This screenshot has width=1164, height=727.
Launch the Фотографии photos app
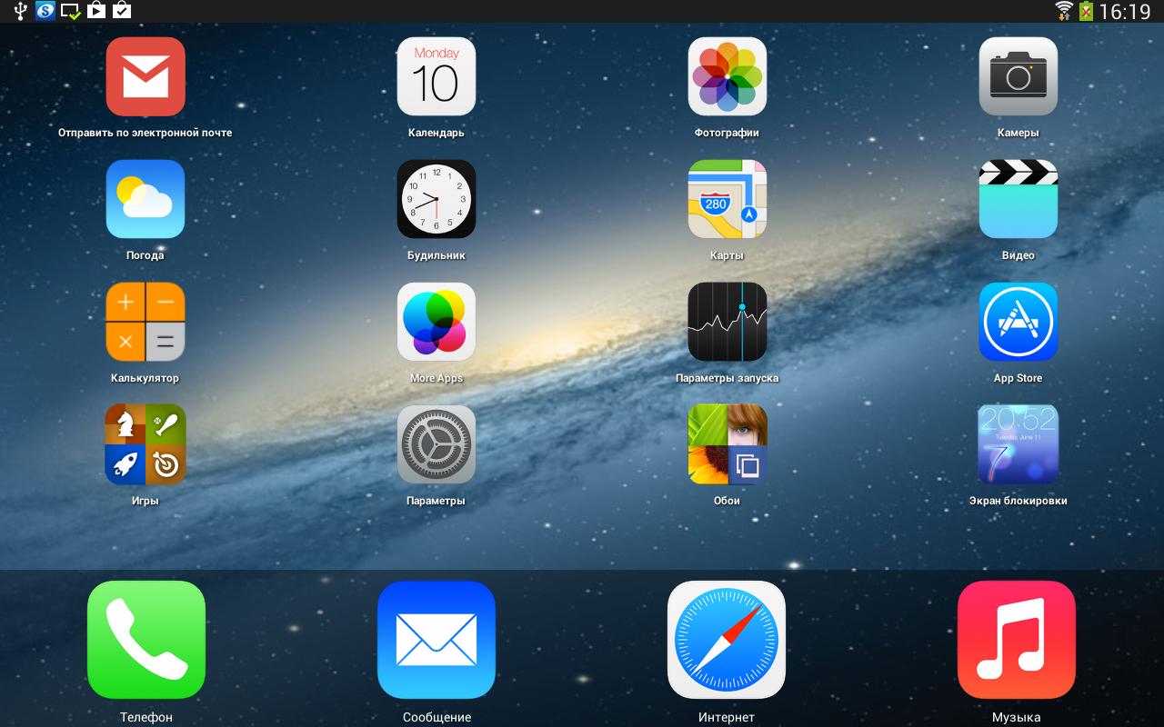click(727, 76)
